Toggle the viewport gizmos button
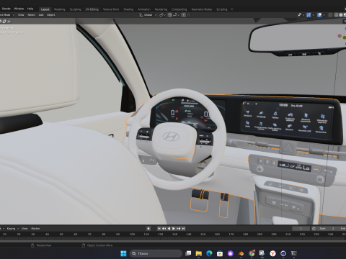The height and width of the screenshot is (259, 346). pos(309,15)
